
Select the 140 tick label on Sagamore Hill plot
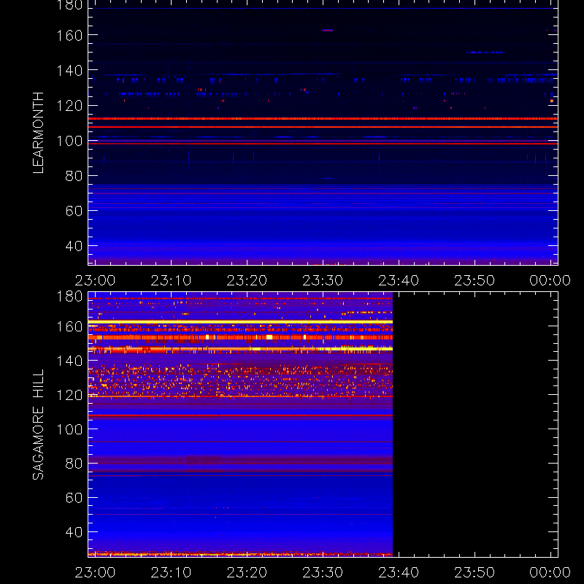pos(69,361)
